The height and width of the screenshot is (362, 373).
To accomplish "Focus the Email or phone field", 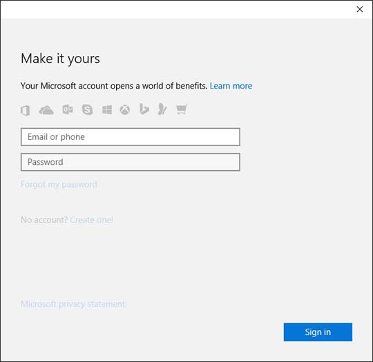I will tap(131, 137).
